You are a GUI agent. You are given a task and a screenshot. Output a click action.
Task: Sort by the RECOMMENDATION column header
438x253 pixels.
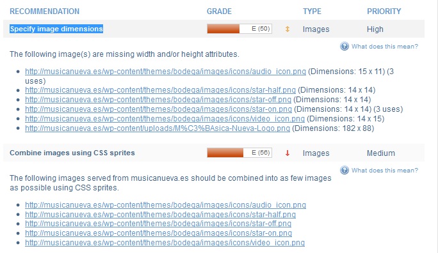[44, 11]
